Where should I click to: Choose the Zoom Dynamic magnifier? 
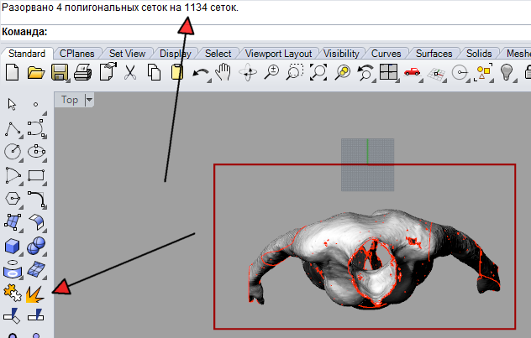[271, 73]
